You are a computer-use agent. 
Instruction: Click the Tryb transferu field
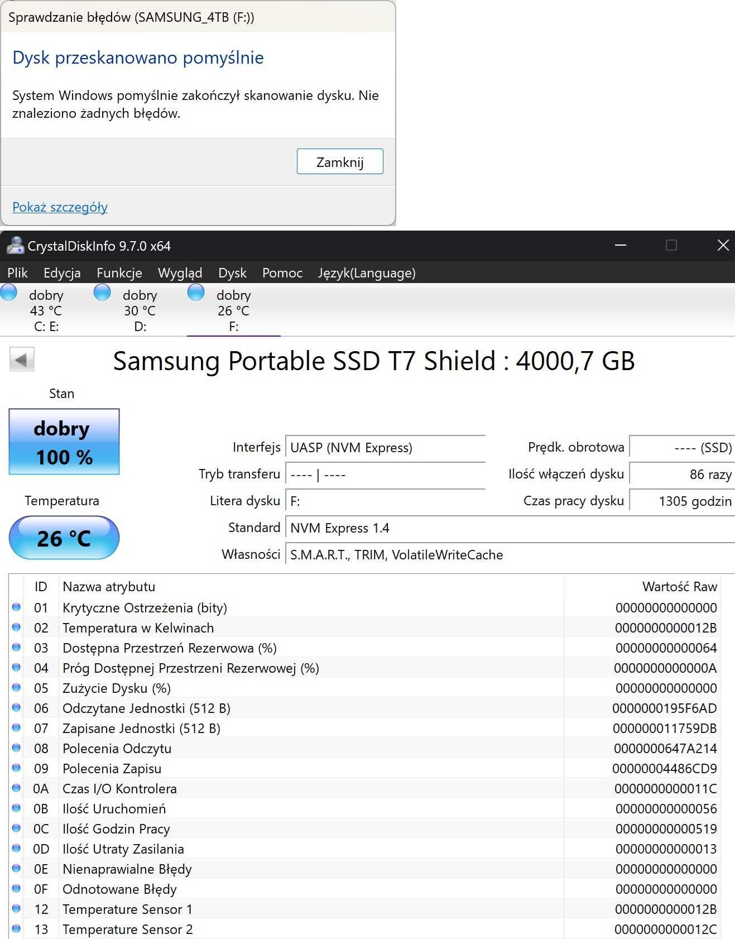(385, 475)
